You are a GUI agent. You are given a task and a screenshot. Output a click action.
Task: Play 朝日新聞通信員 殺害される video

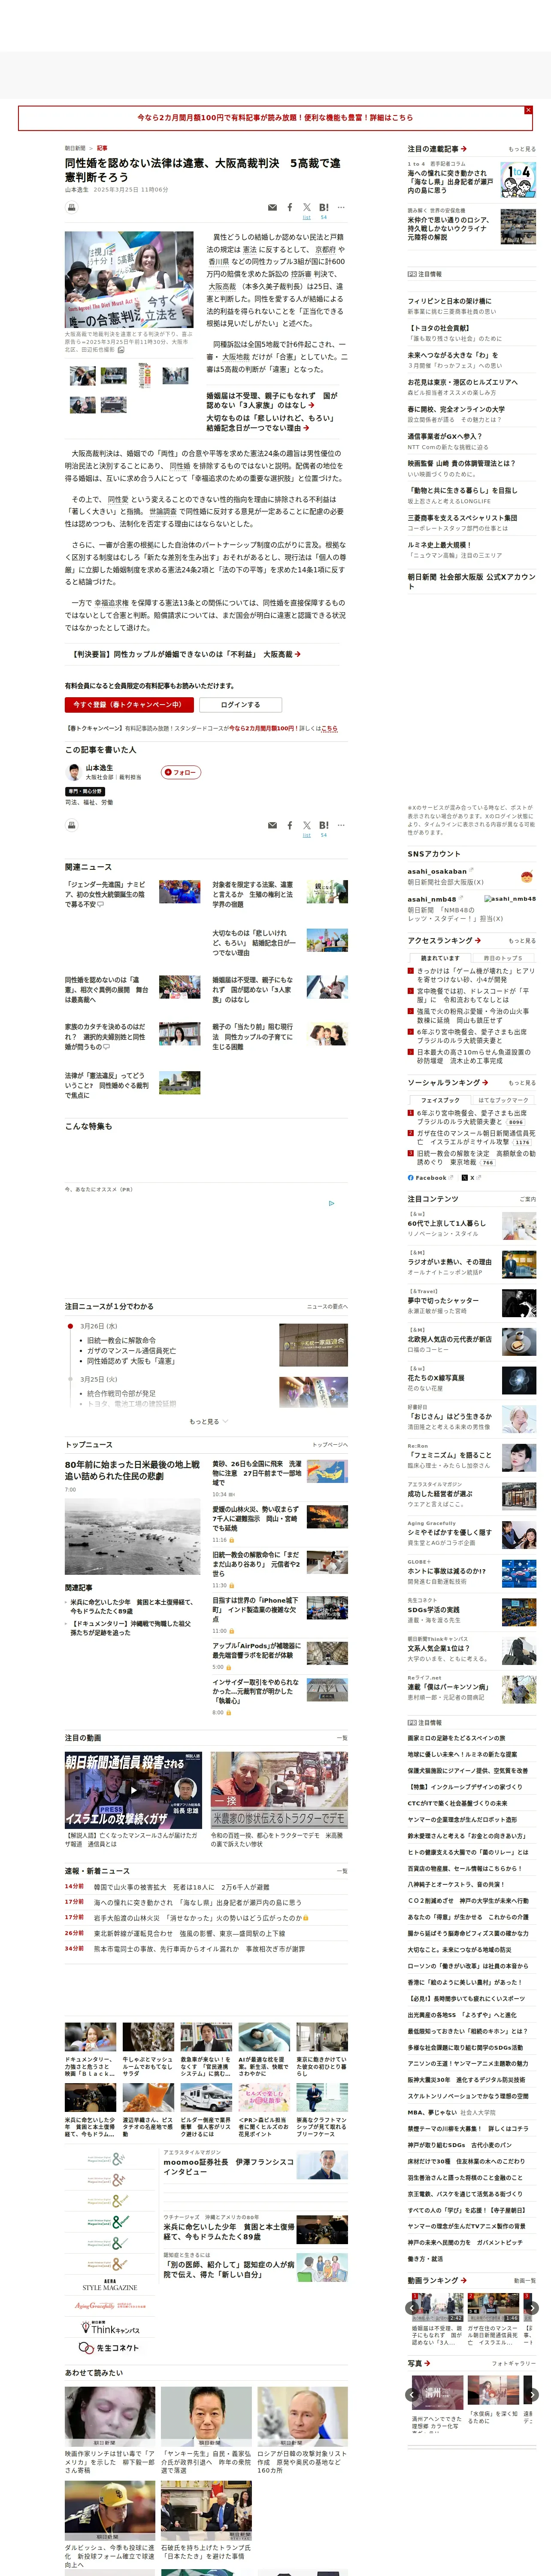133,1790
